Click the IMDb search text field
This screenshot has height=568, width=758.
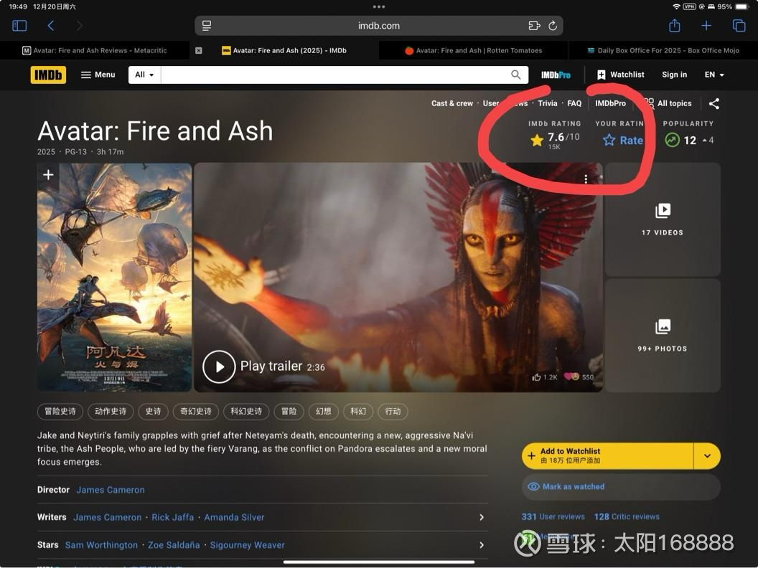click(334, 75)
